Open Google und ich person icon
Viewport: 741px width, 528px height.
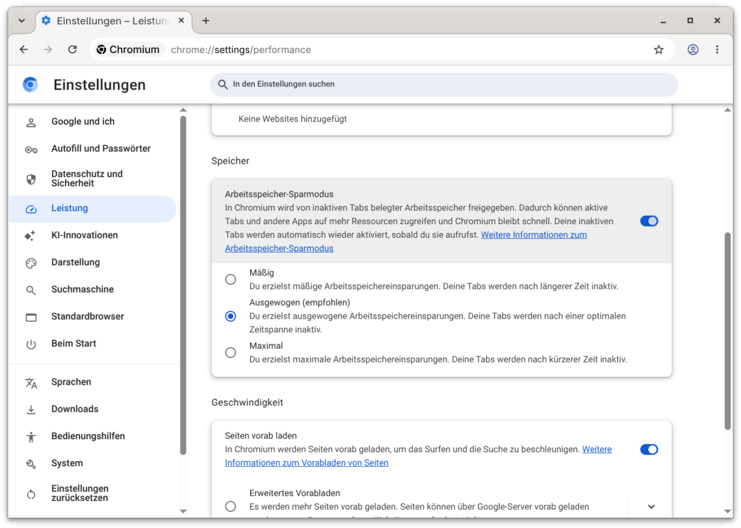[x=31, y=122]
